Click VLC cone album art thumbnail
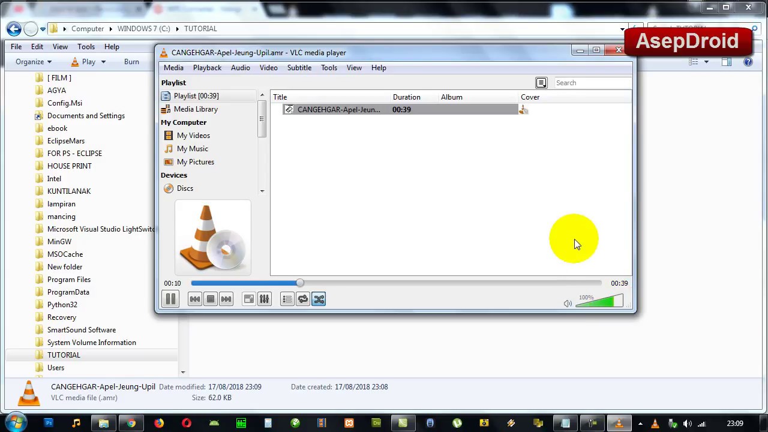 (213, 238)
